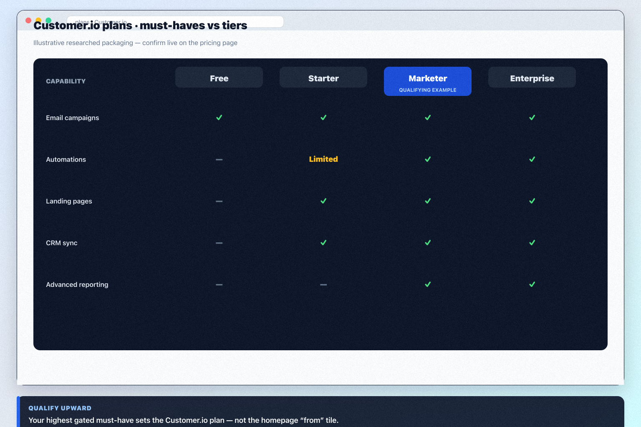Click the Email campaigns checkmark under Marketer
Image resolution: width=641 pixels, height=427 pixels.
coord(428,118)
